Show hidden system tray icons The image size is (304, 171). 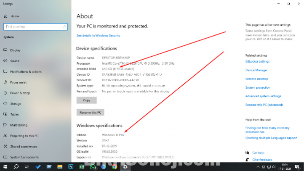coord(258,167)
